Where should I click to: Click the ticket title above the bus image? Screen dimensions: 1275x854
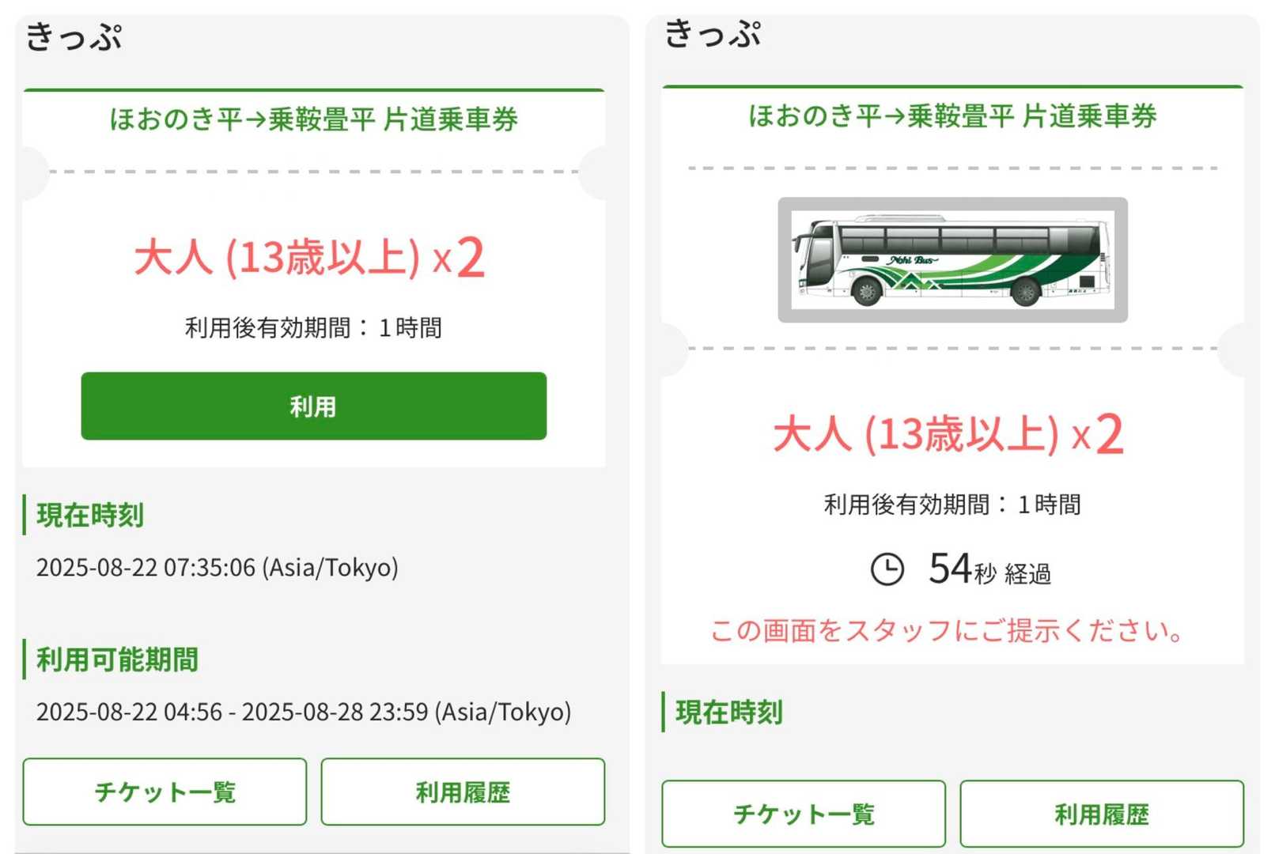click(x=952, y=116)
